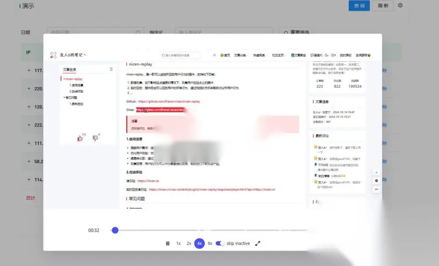Set playback speed to 8x
This screenshot has width=439, height=266.
click(x=210, y=244)
